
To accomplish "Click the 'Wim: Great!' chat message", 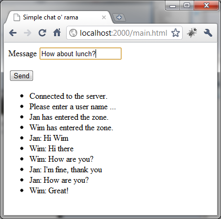I will click(49, 191).
